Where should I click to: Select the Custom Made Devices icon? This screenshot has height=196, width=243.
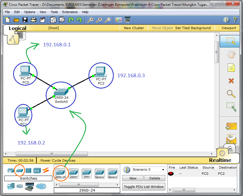[x=29, y=187]
